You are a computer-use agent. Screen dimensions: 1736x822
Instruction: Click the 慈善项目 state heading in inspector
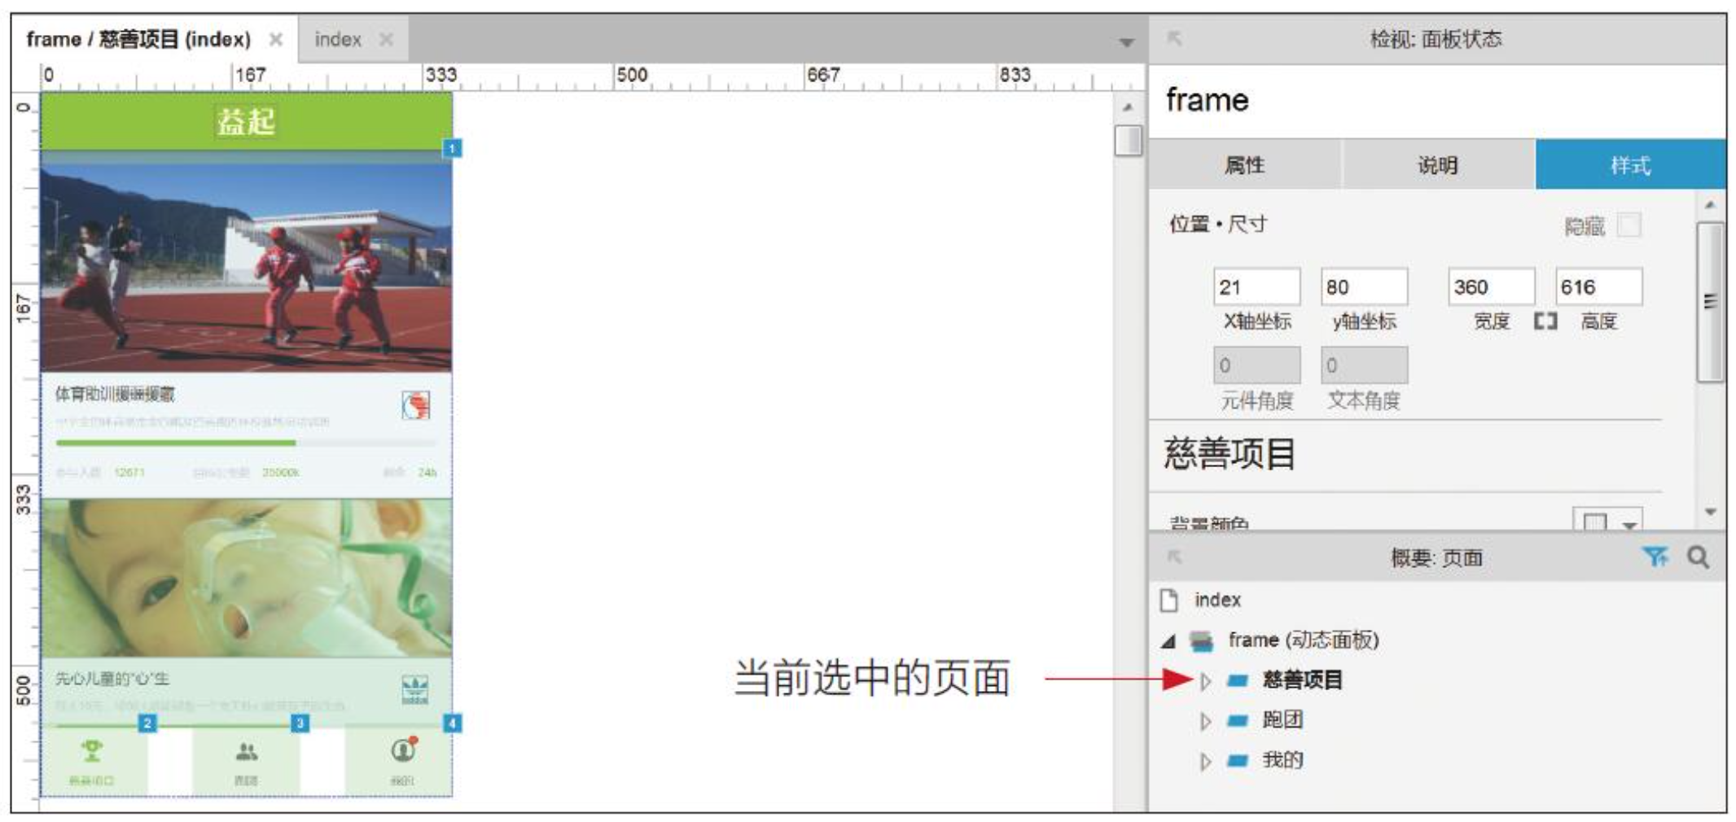click(1230, 454)
